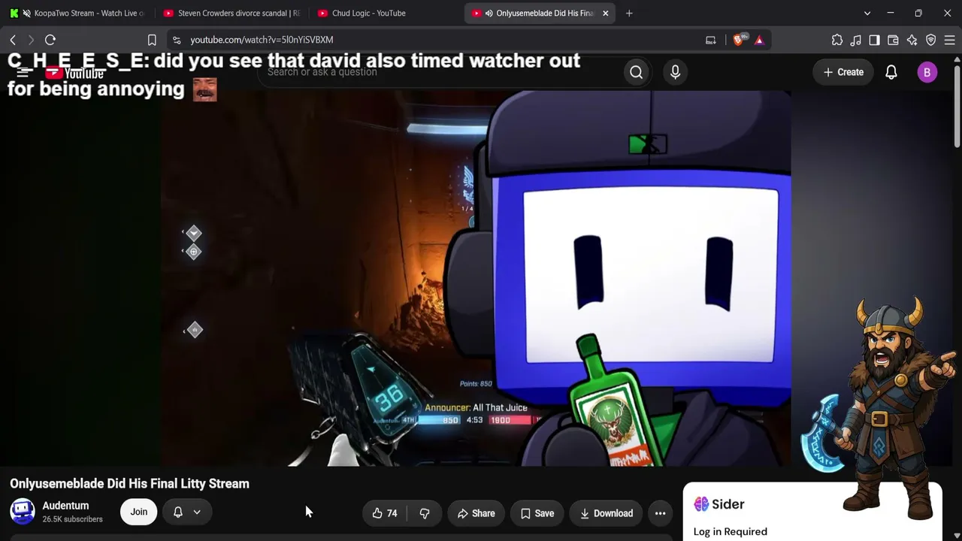Share this video
This screenshot has width=962, height=541.
pos(476,513)
